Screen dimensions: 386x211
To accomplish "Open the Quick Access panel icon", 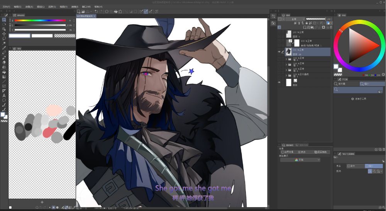I will point(273,17).
